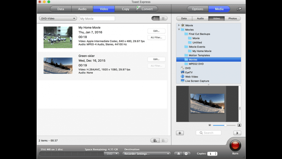Play the media preview
Viewport: 282px width, 159px height.
(237, 133)
